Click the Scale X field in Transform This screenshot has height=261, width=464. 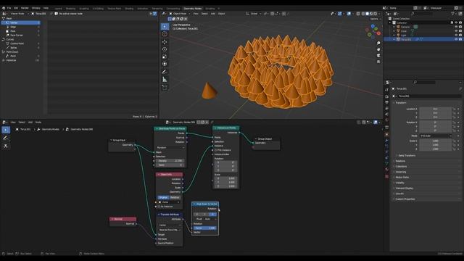(x=436, y=141)
